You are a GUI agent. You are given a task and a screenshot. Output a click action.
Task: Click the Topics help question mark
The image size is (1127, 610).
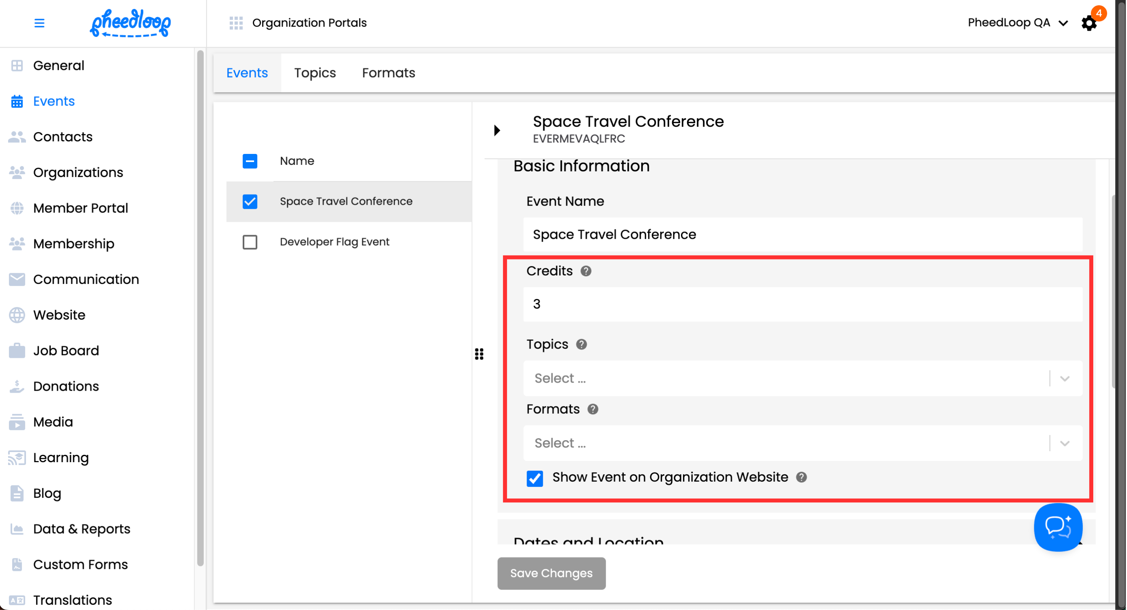tap(581, 344)
